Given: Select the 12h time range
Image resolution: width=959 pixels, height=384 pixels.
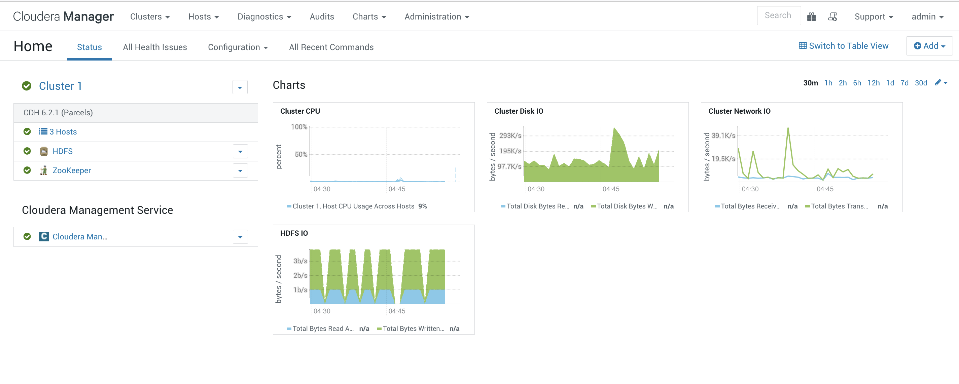Looking at the screenshot, I should pos(874,83).
